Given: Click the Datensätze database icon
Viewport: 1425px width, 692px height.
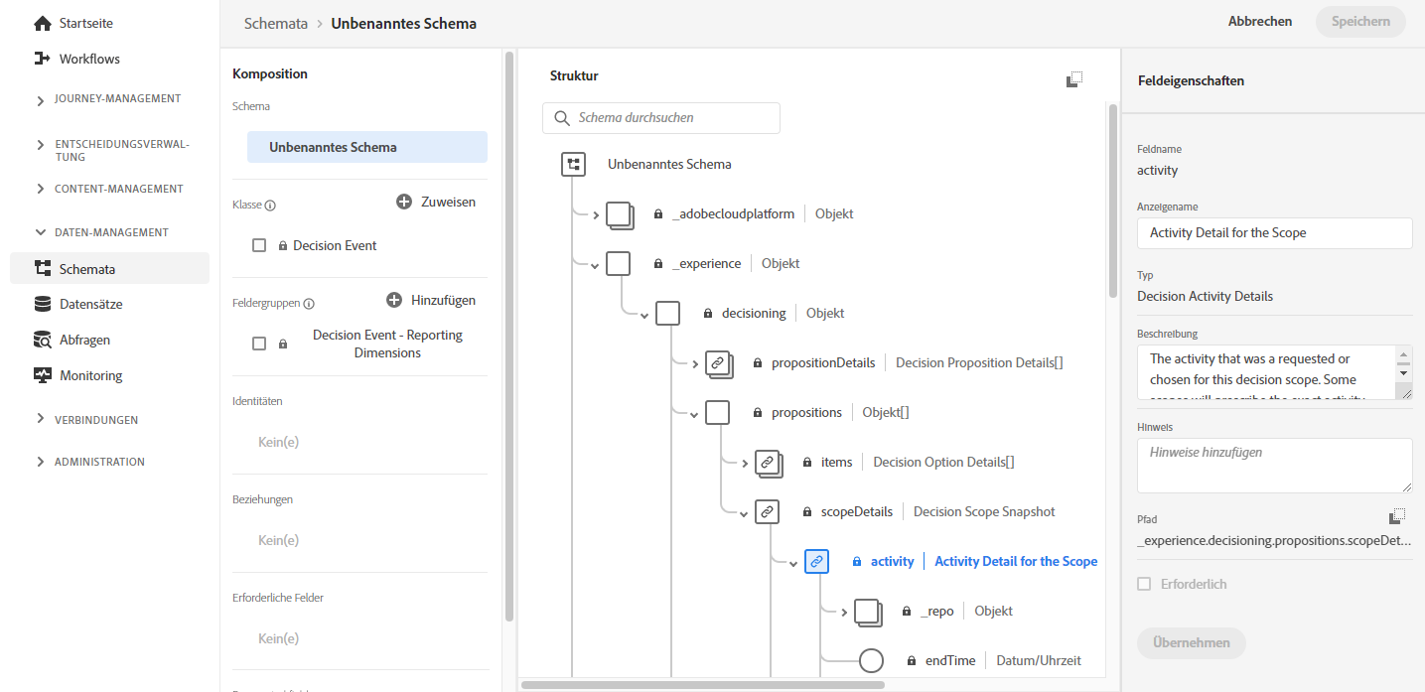Looking at the screenshot, I should point(42,304).
